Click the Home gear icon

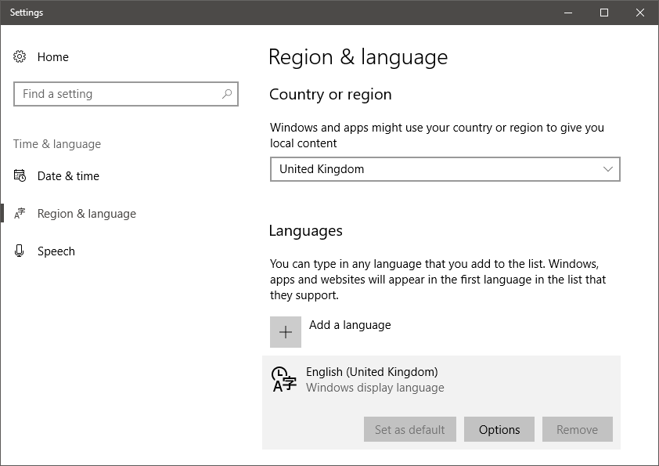tap(20, 57)
